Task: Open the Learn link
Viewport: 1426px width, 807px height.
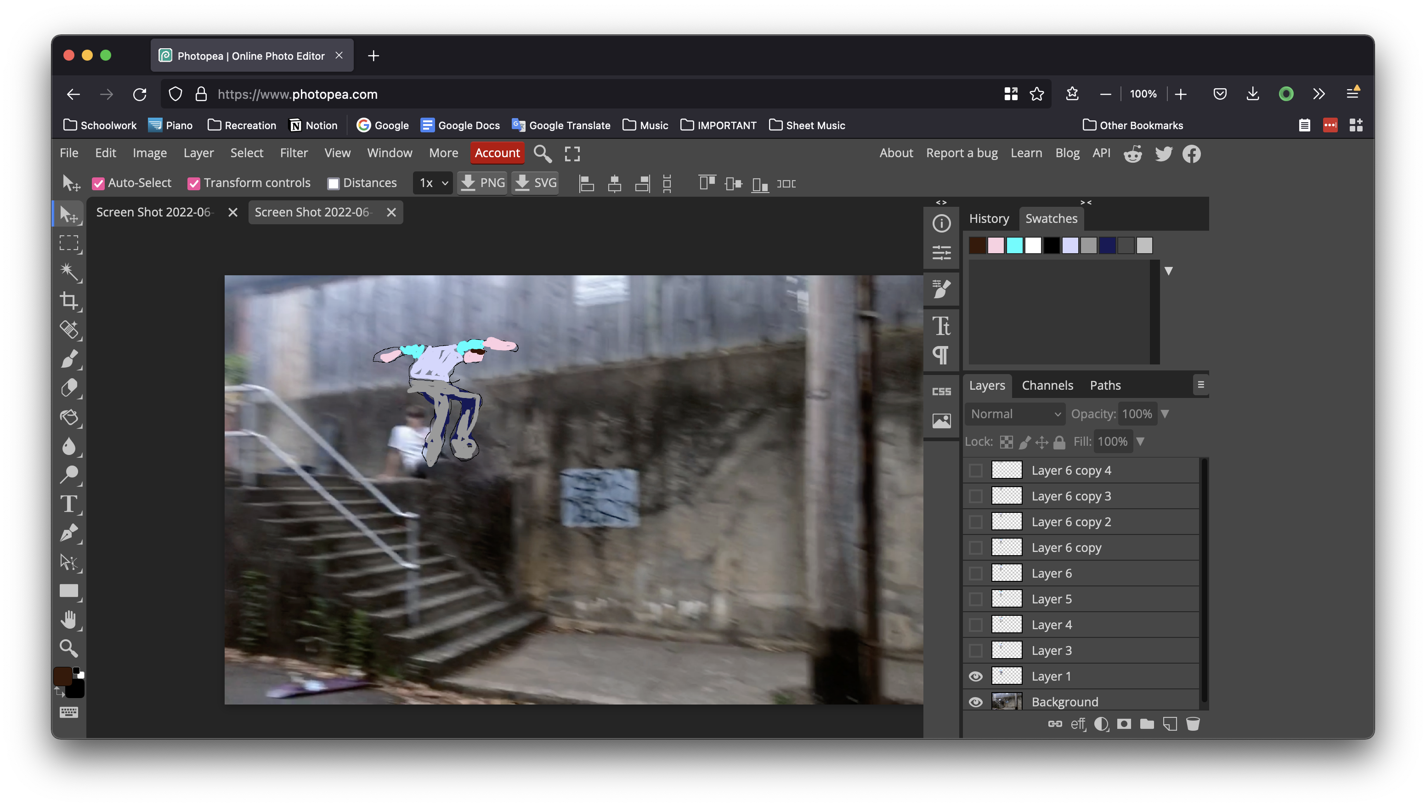Action: [x=1026, y=153]
